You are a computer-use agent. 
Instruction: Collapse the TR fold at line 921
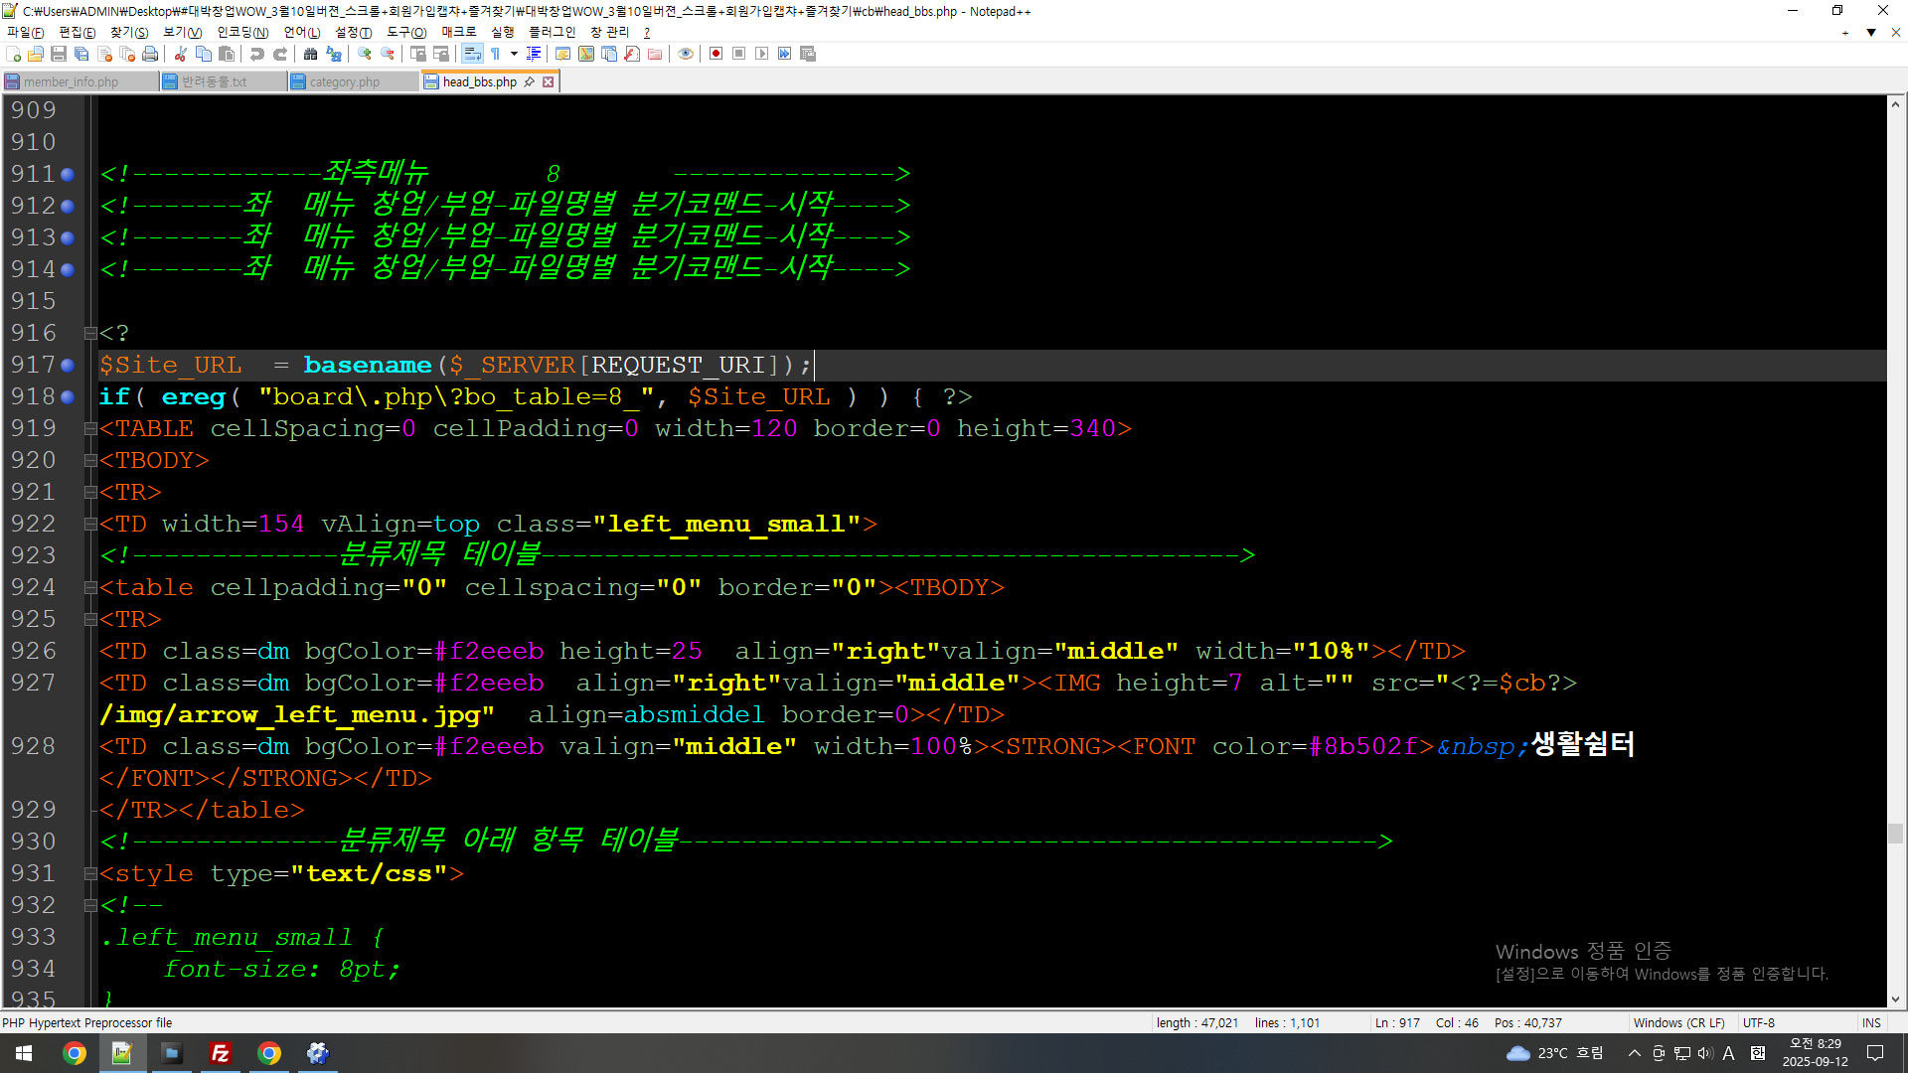(90, 492)
